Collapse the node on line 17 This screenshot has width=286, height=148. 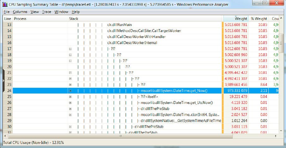pyautogui.click(x=70, y=49)
